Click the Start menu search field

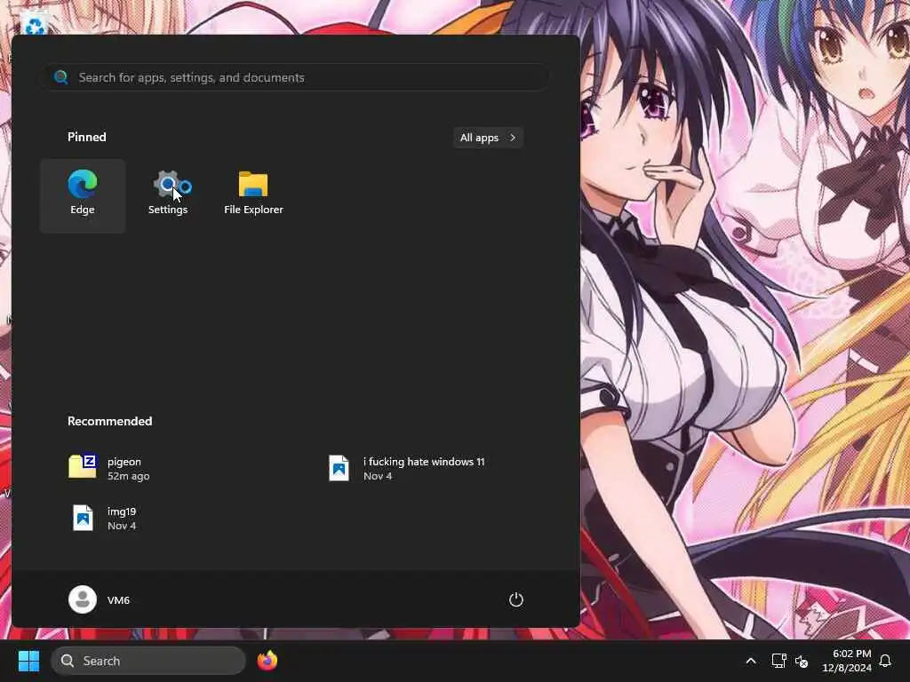(x=297, y=77)
